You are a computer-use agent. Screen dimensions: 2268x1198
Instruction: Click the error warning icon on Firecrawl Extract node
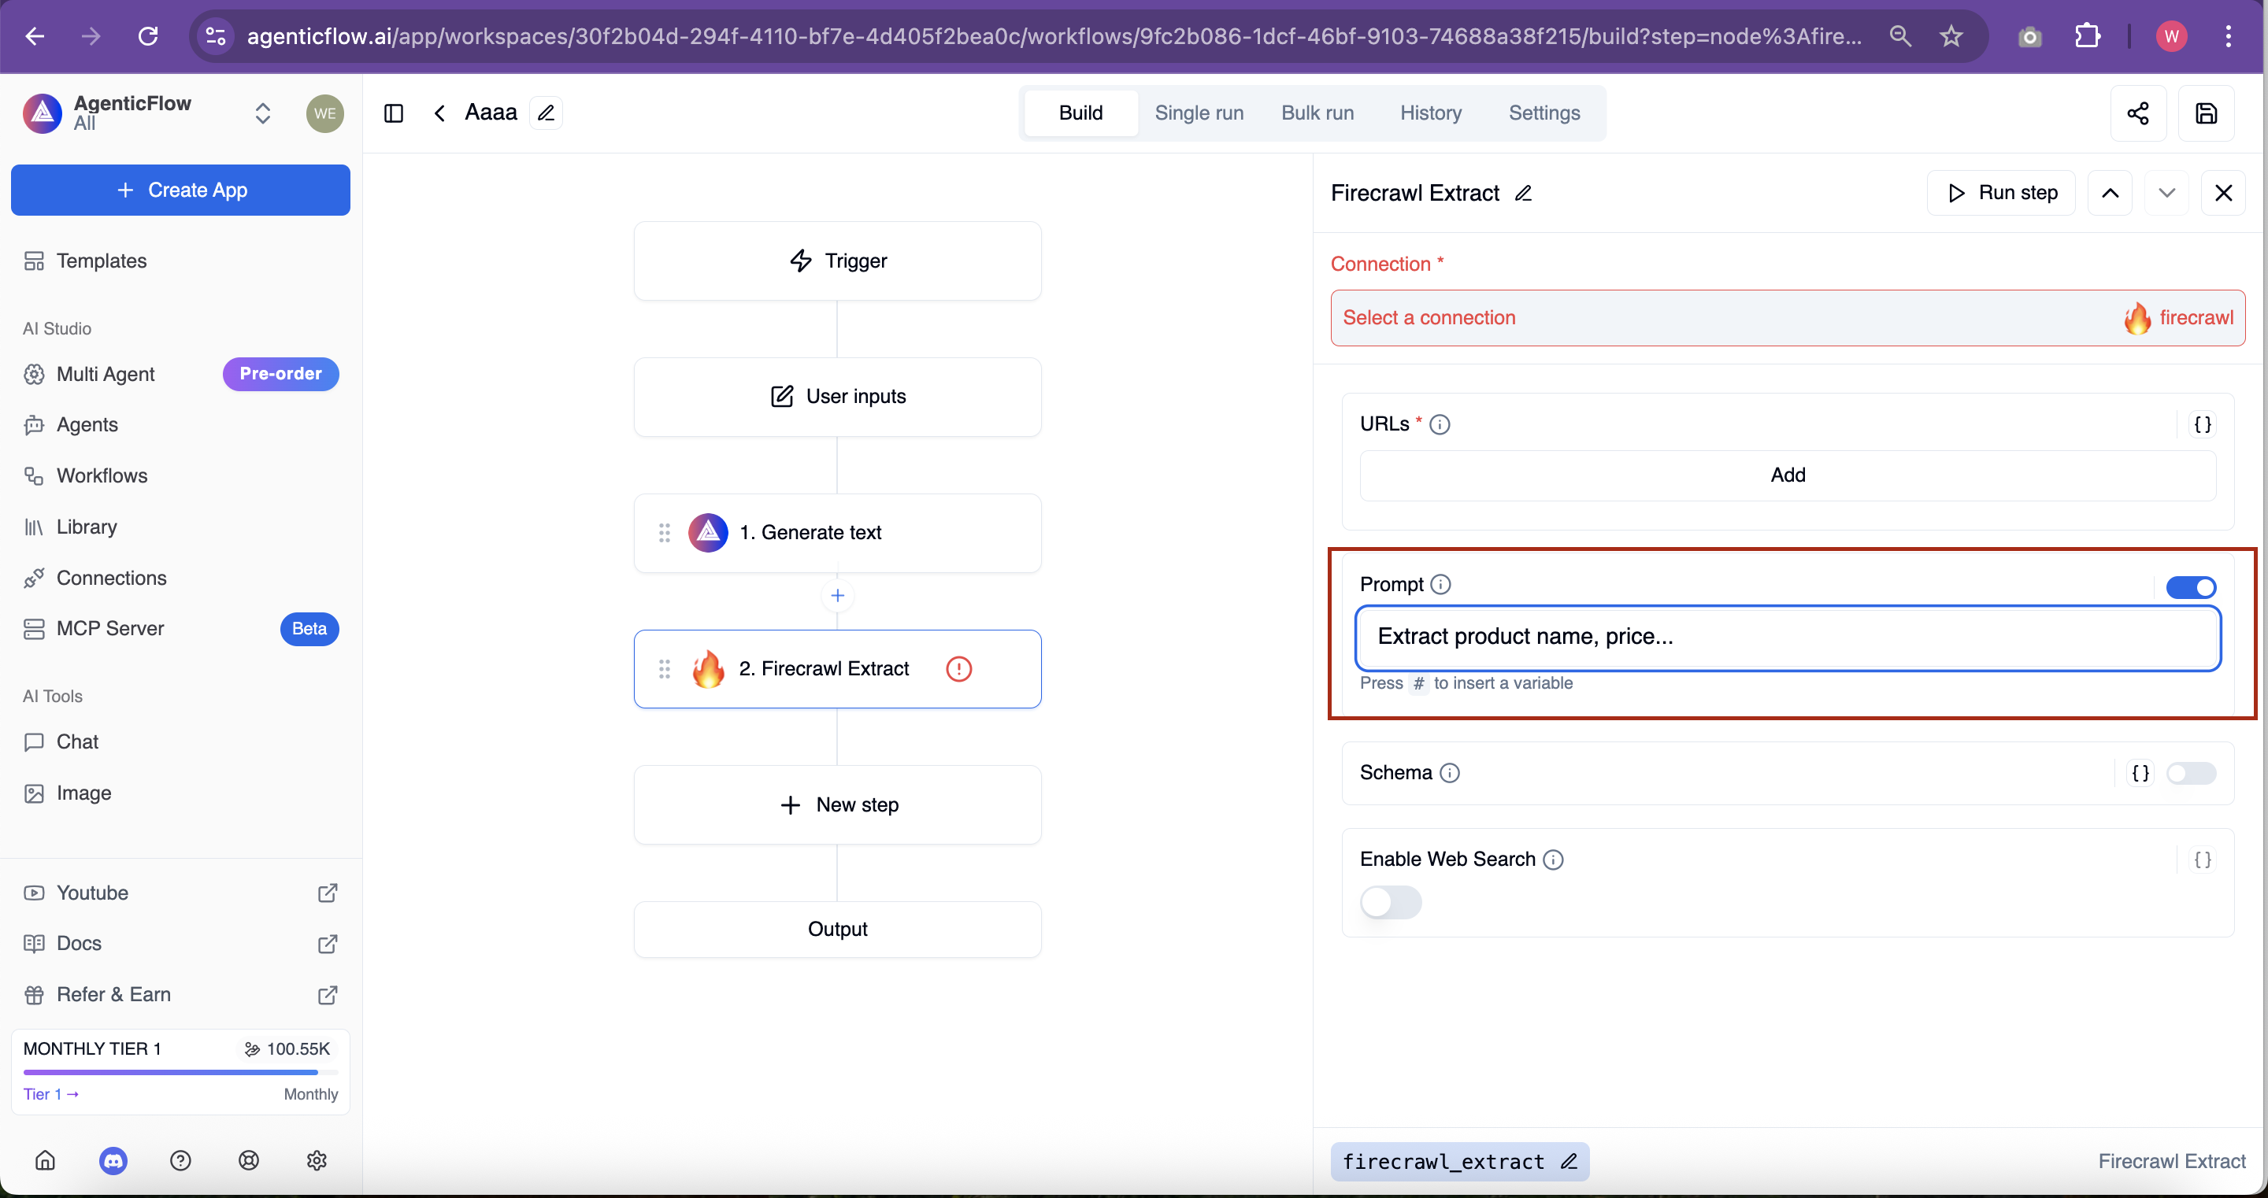pos(958,669)
